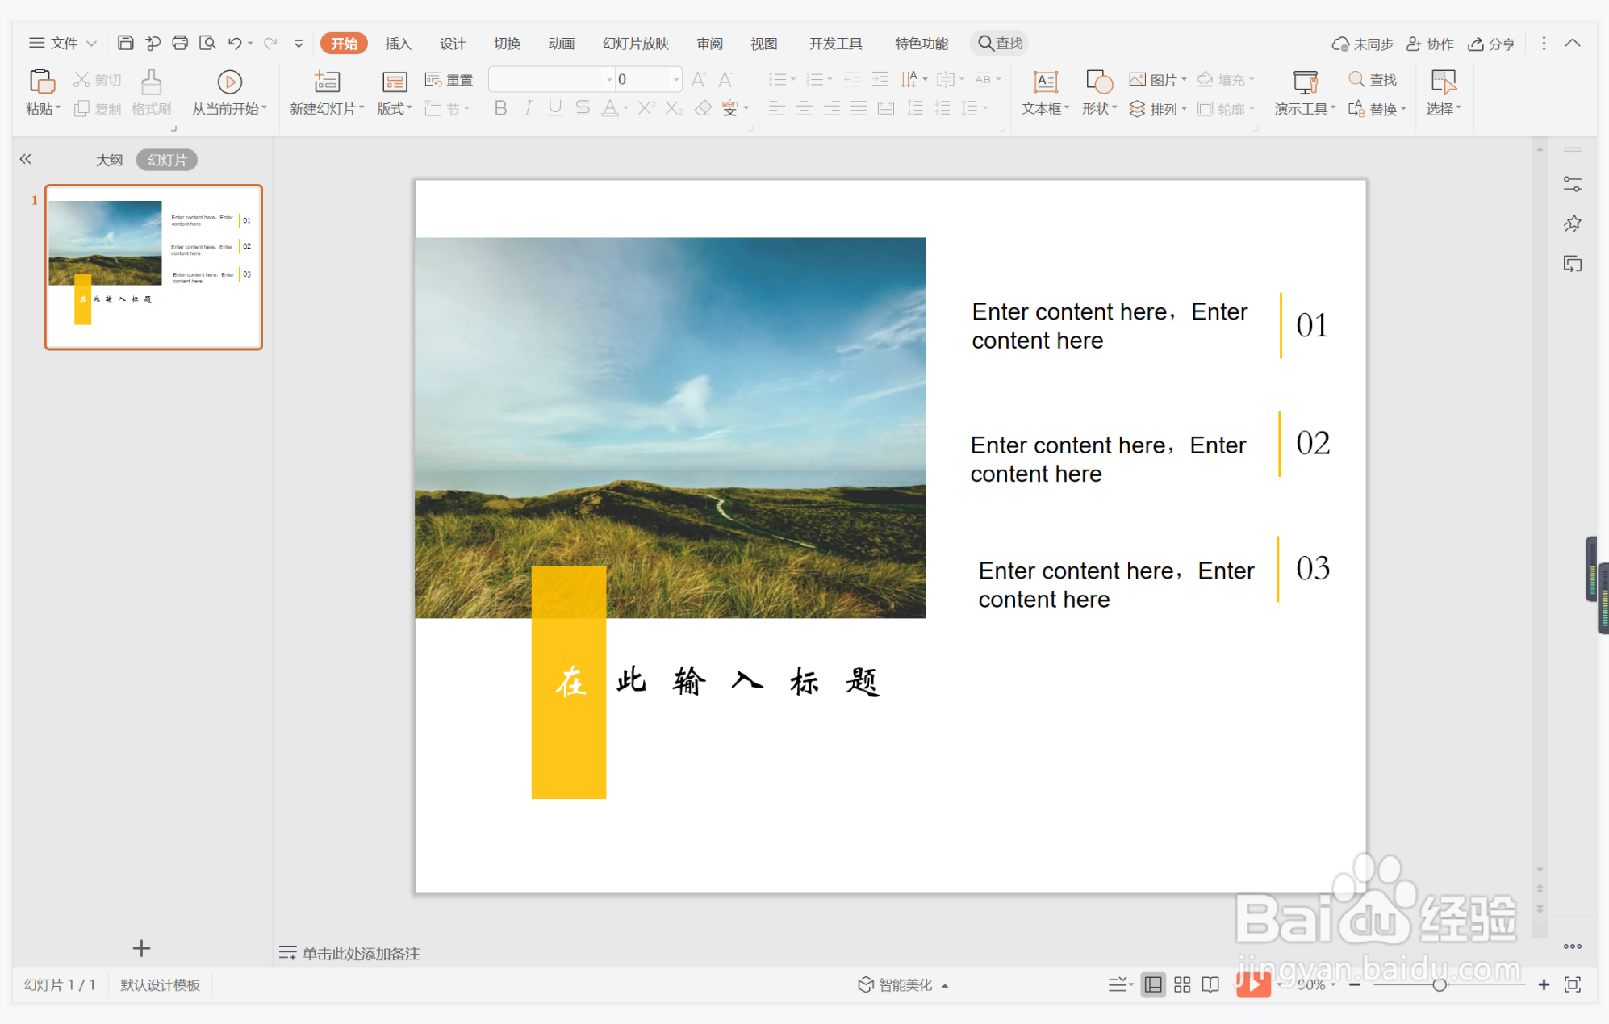Viewport: 1609px width, 1024px height.
Task: Toggle Italic formatting
Action: [528, 108]
